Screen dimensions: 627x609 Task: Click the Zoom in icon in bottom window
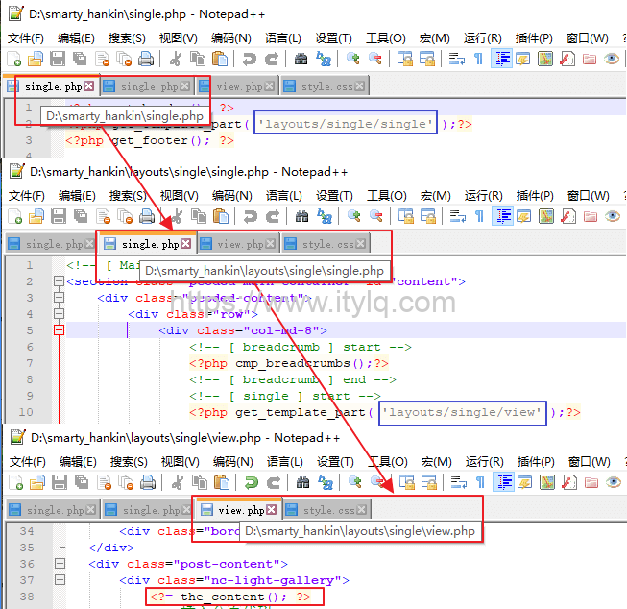tap(353, 482)
